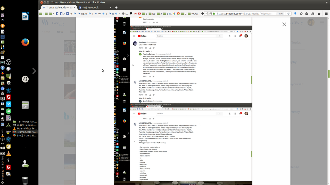This screenshot has width=330, height=185.
Task: Open the YouTube toolbar button in Firefox
Action: coord(313,14)
